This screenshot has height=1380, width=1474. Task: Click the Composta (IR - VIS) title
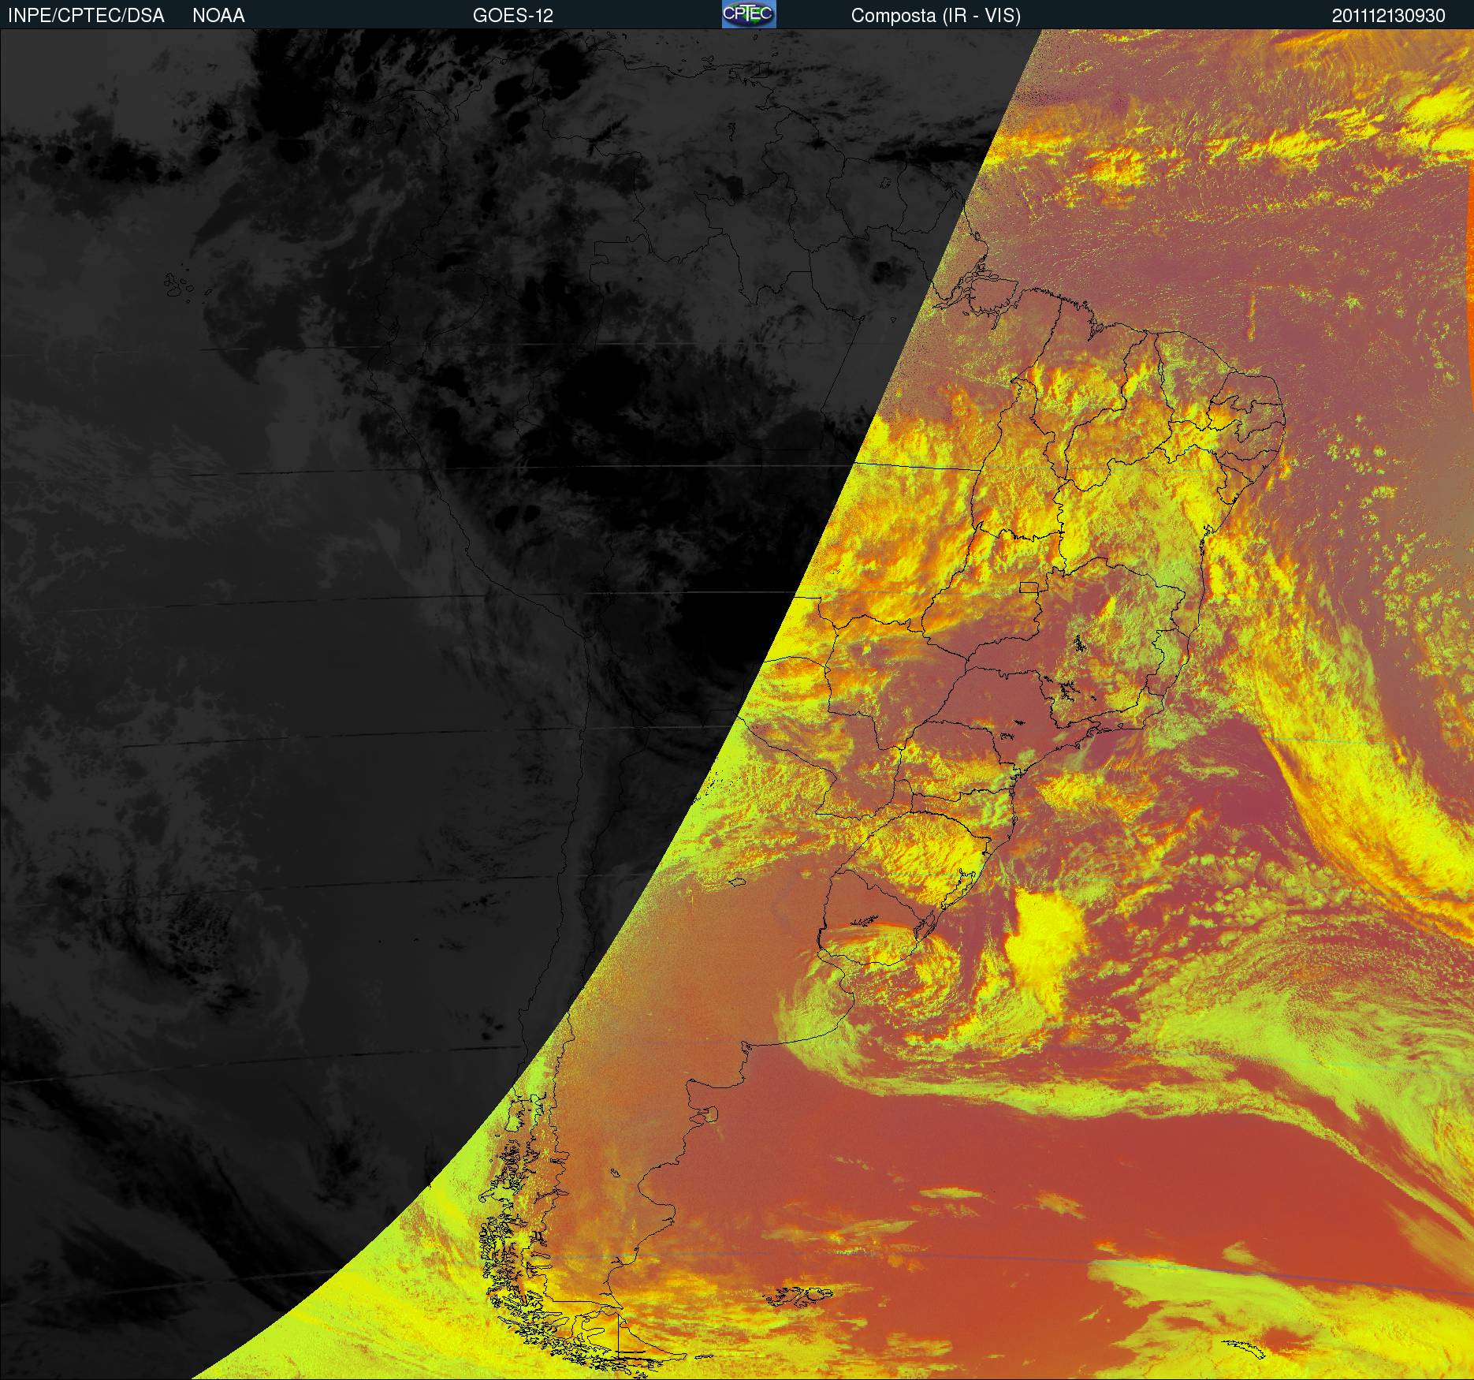click(935, 15)
